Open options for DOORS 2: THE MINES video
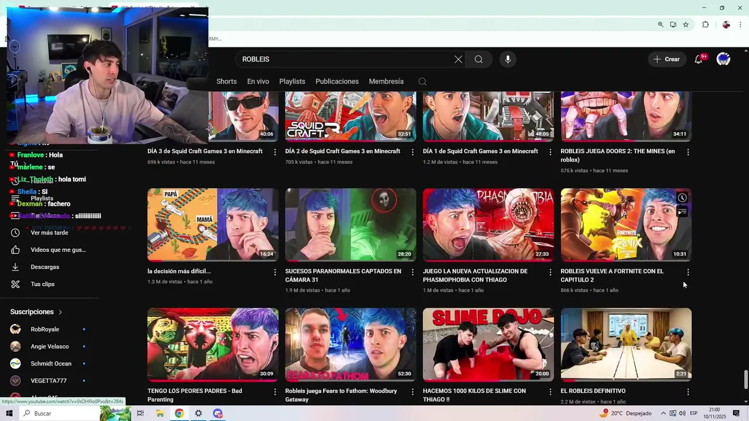 click(x=688, y=152)
